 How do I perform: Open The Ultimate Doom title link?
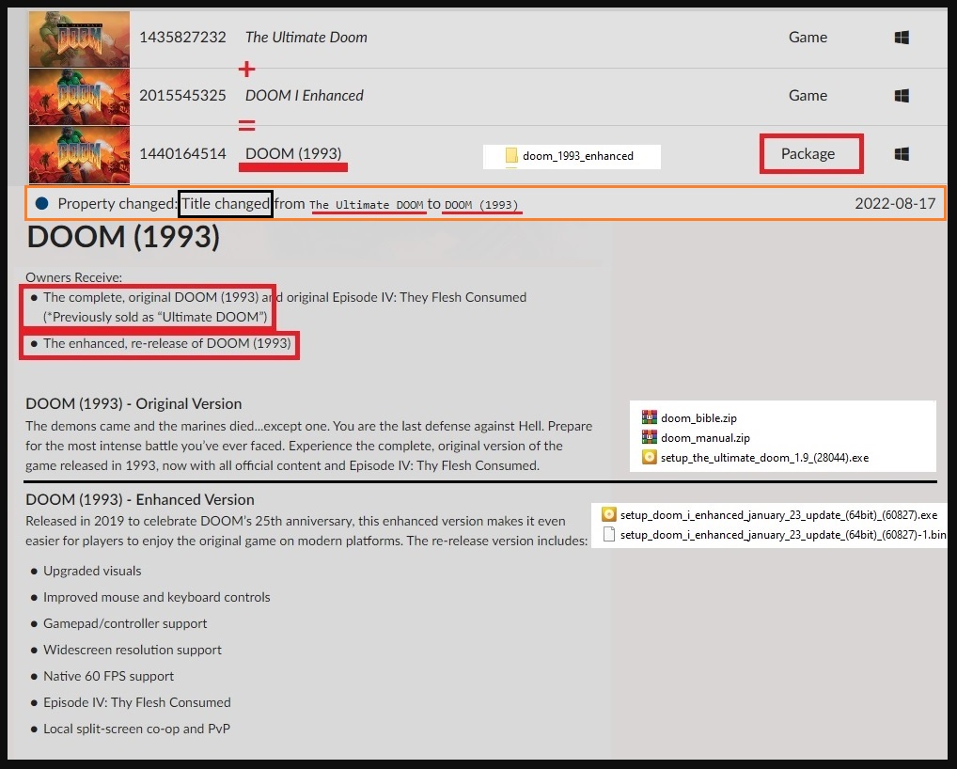click(306, 38)
